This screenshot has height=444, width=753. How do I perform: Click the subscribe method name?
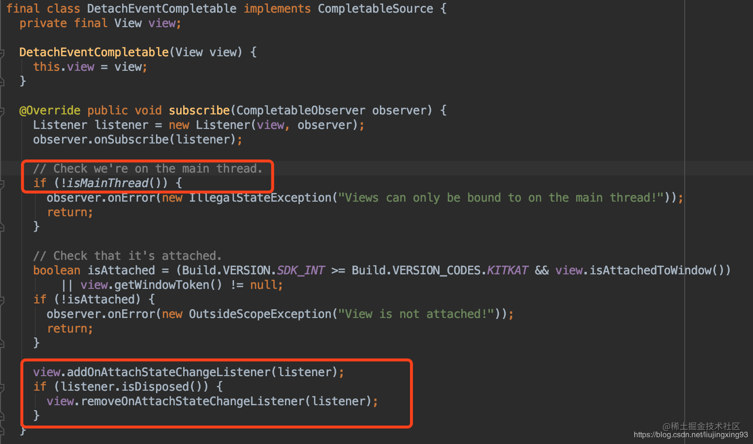click(x=199, y=111)
